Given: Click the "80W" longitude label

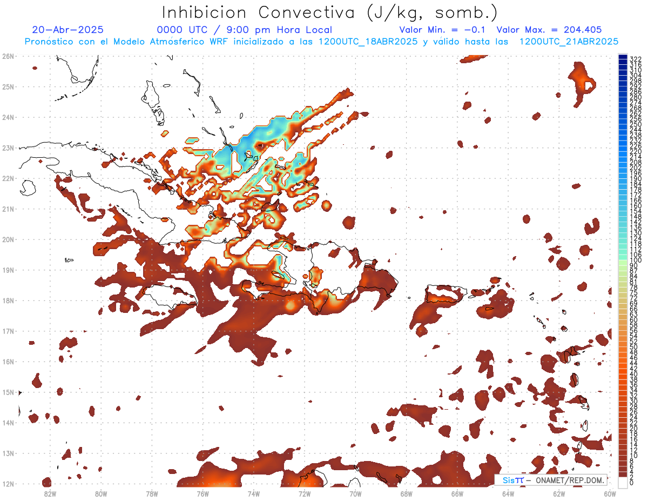Looking at the screenshot, I should tap(101, 493).
